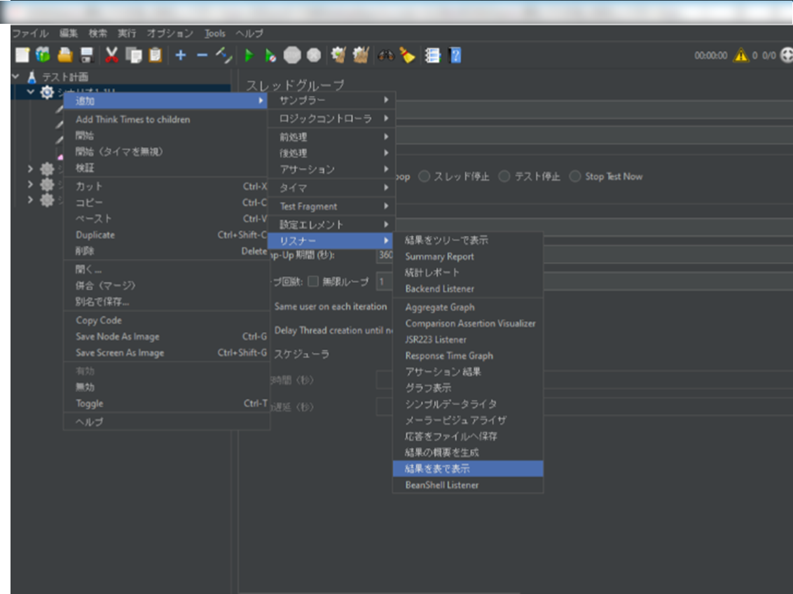Click the Paste clipboard icon

tap(156, 55)
